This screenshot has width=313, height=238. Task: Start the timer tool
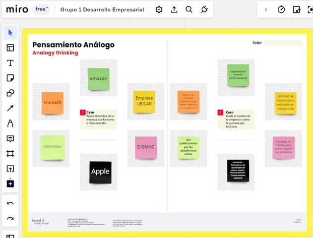pyautogui.click(x=281, y=9)
